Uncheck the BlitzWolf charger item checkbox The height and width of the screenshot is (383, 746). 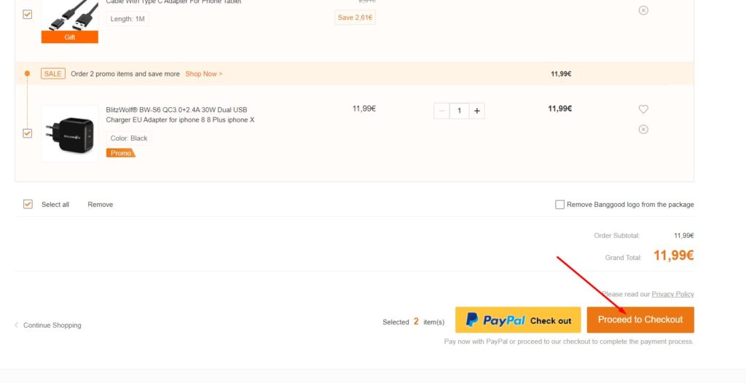(28, 133)
